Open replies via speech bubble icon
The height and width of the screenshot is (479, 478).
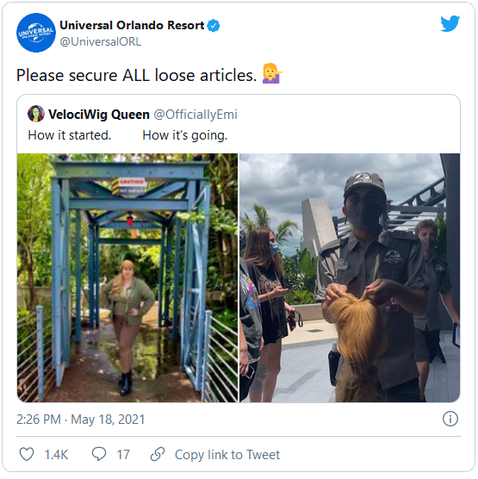99,454
